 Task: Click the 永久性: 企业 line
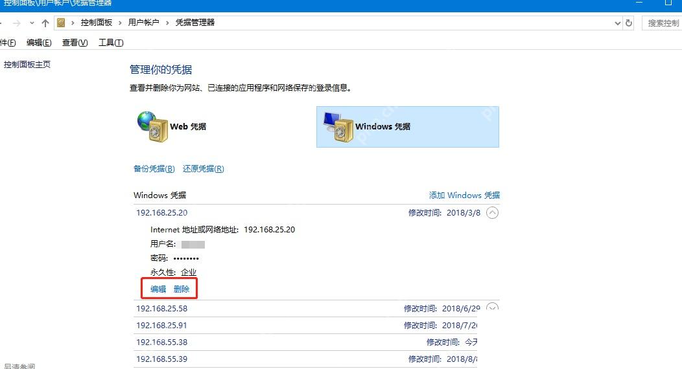[x=173, y=273]
